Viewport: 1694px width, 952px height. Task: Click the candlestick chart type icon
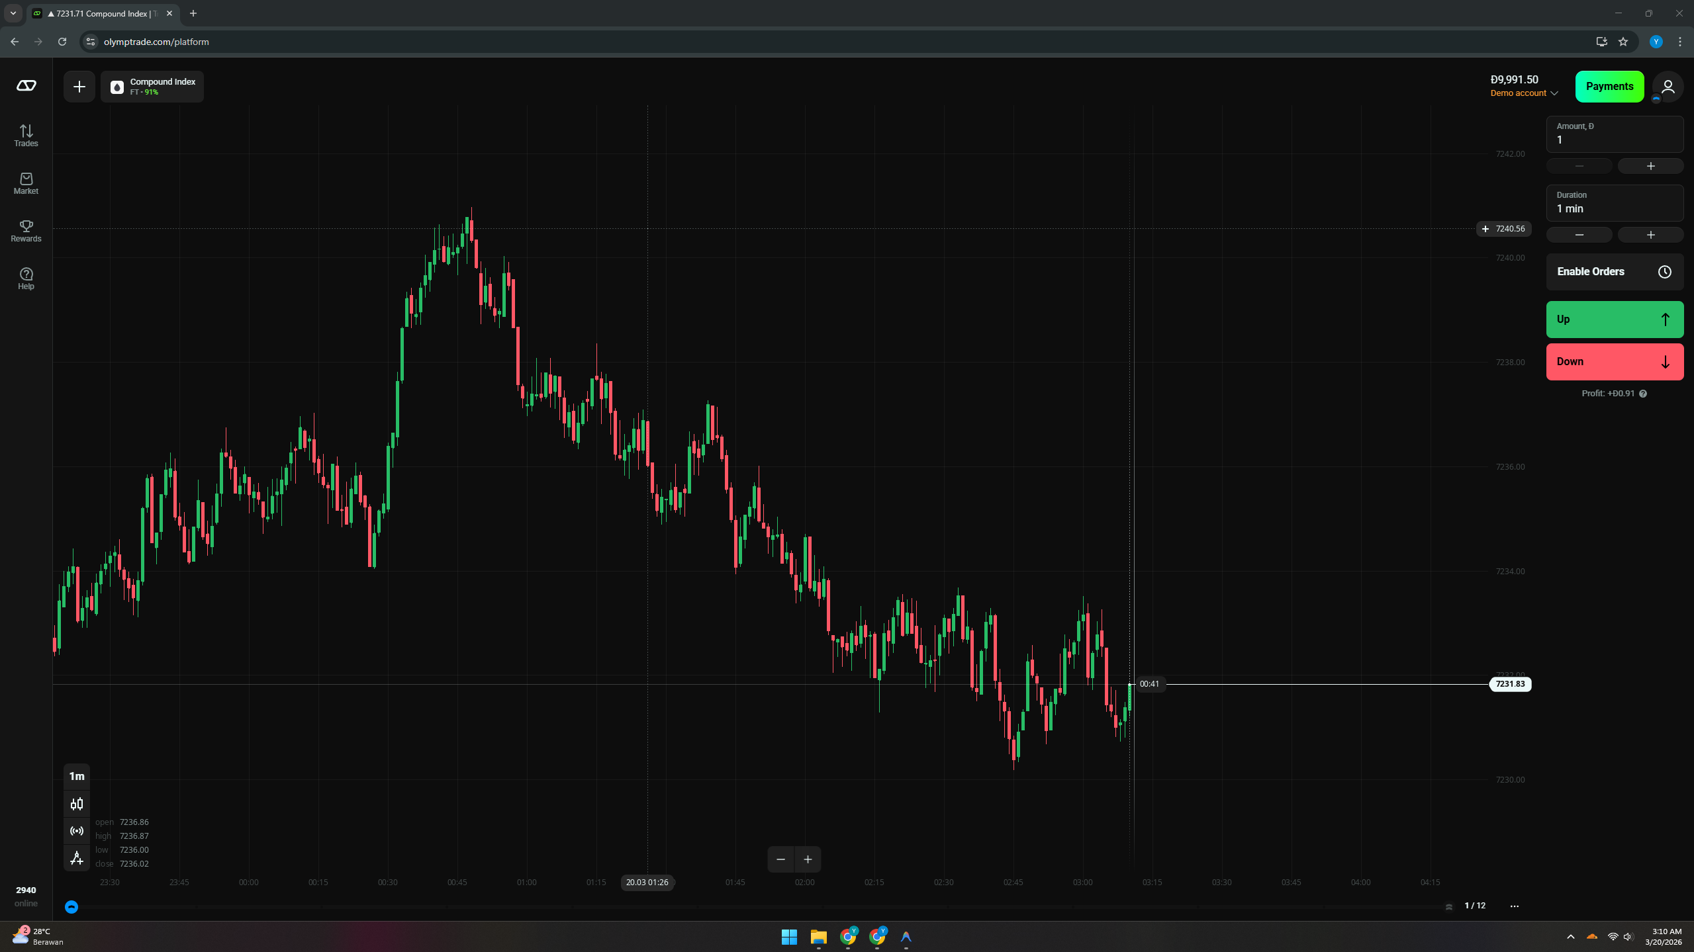click(77, 804)
